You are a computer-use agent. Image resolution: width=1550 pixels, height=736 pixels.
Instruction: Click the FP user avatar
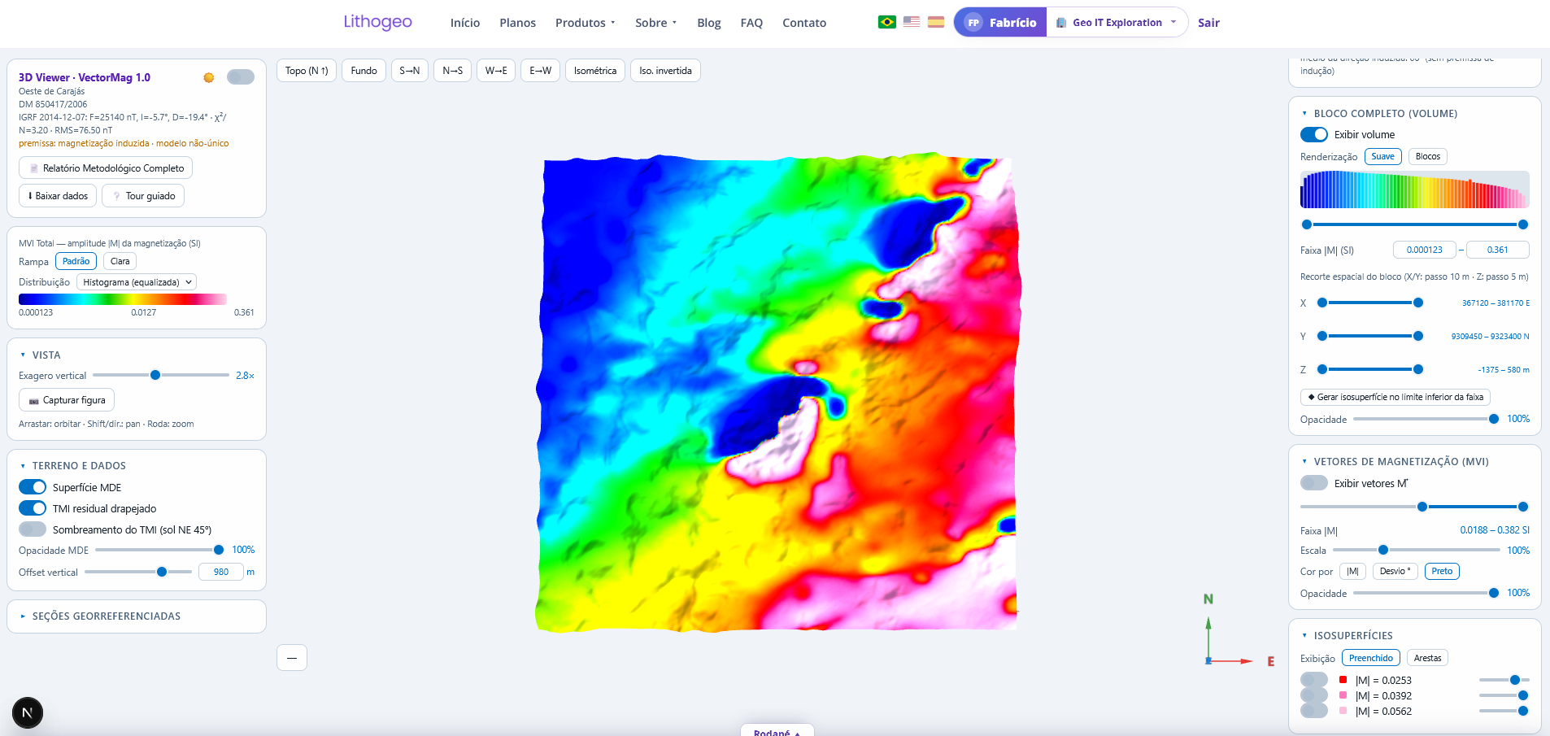[x=973, y=23]
